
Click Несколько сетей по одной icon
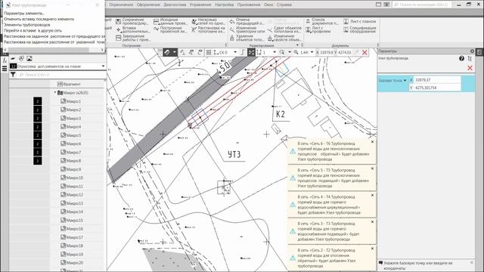pyautogui.click(x=194, y=21)
